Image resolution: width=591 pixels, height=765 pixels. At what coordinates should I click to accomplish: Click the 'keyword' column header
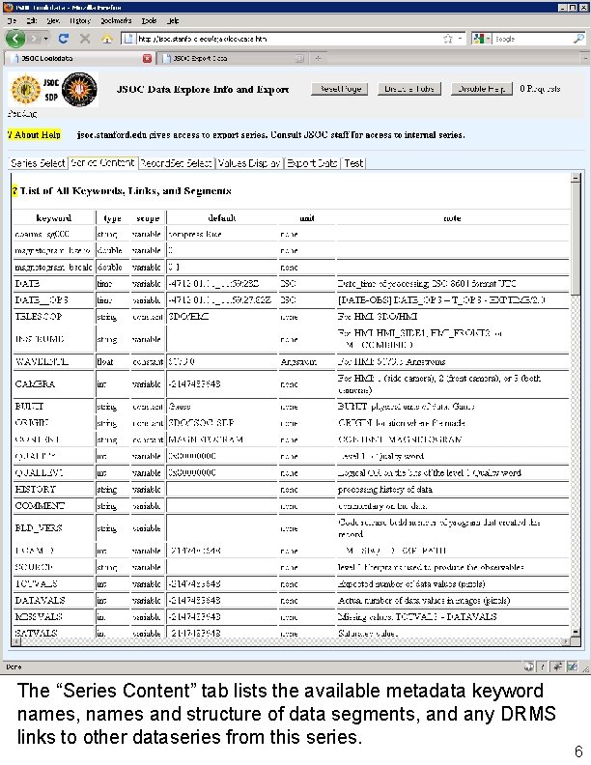(54, 218)
